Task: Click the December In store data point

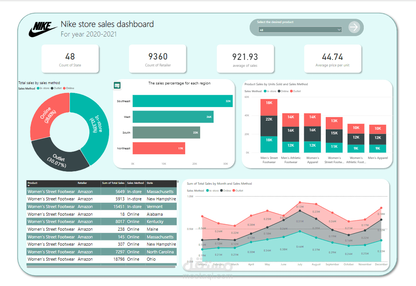Action: tap(381, 240)
